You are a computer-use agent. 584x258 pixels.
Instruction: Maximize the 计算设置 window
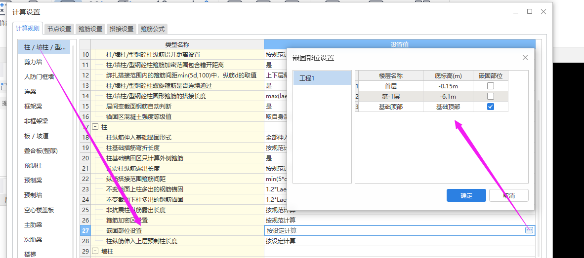[x=529, y=11]
